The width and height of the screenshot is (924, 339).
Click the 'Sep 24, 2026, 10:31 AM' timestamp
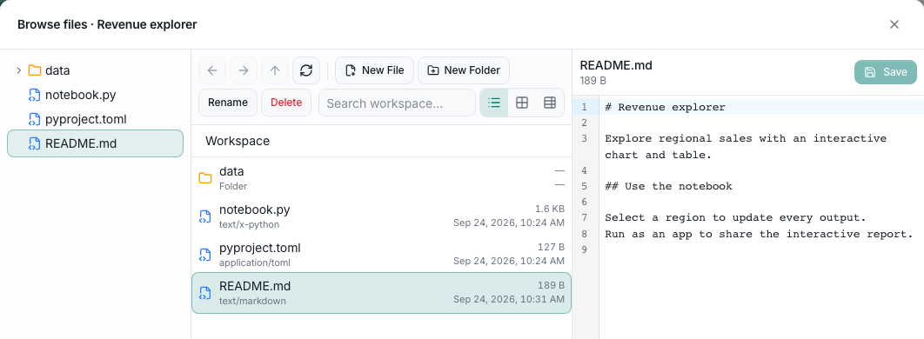(509, 300)
